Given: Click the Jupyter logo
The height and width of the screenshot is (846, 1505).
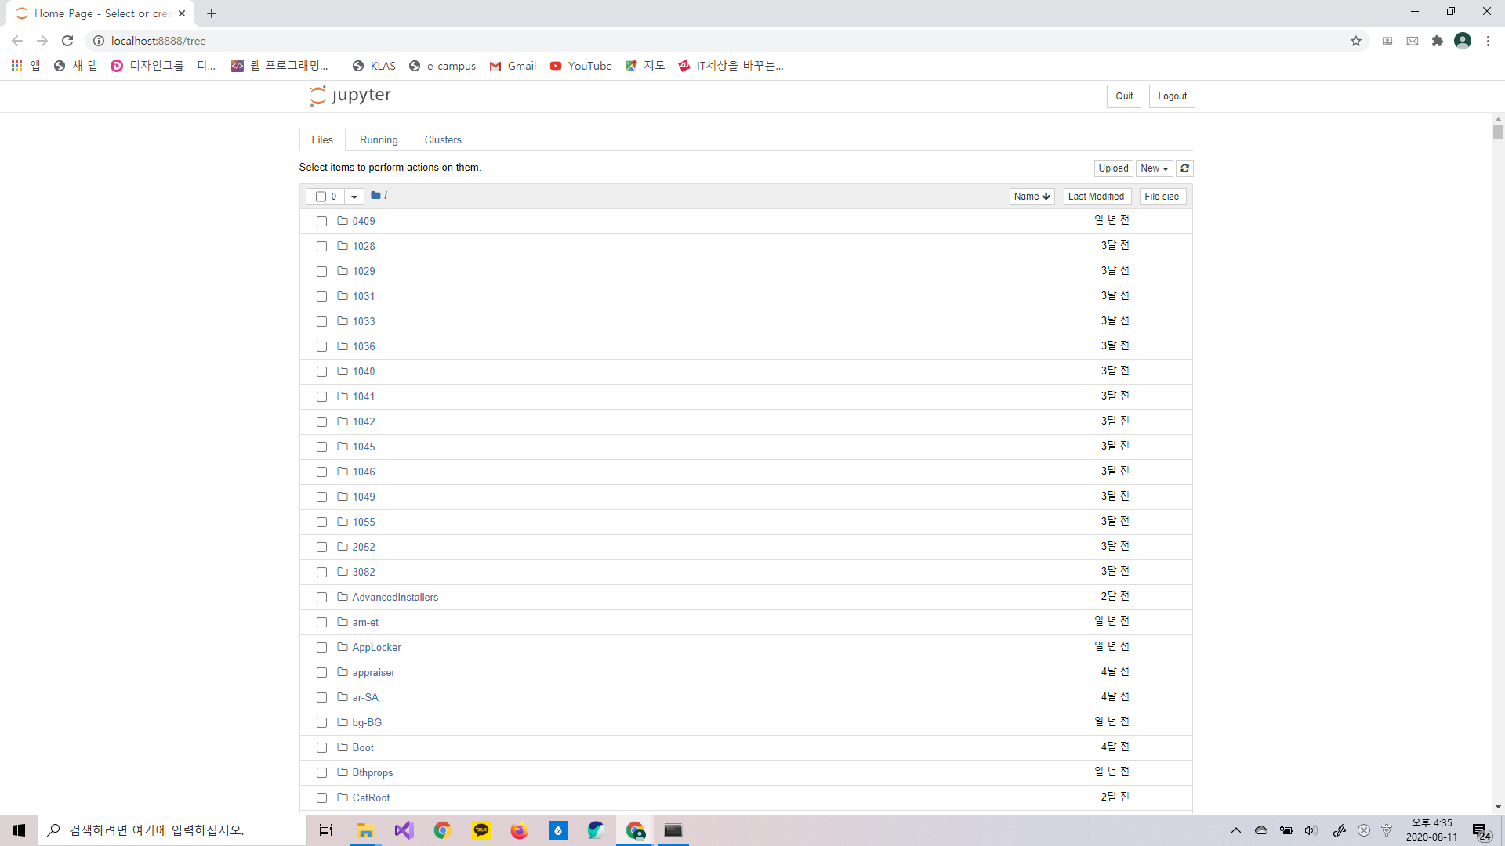Looking at the screenshot, I should [x=350, y=96].
